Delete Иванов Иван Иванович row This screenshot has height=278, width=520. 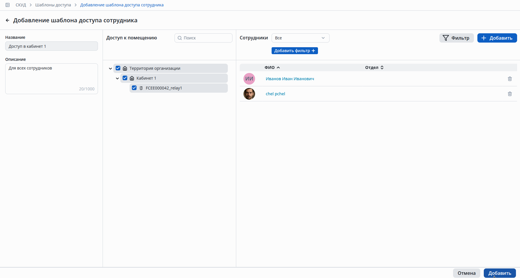click(510, 79)
